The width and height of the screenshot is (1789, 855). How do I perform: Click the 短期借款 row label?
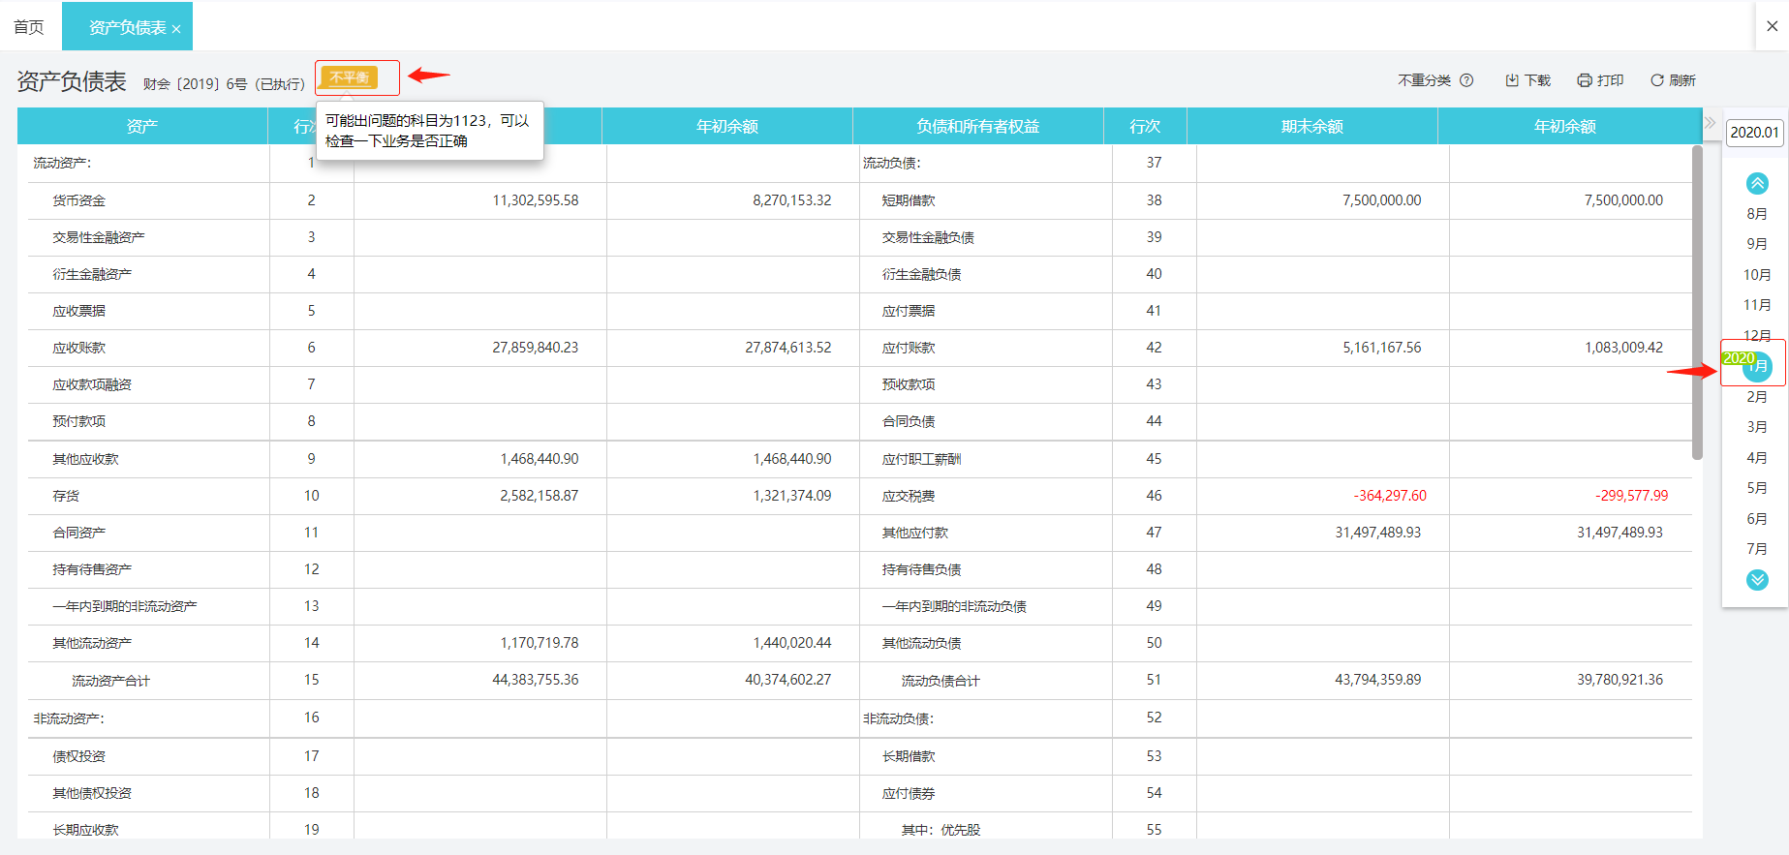point(909,200)
